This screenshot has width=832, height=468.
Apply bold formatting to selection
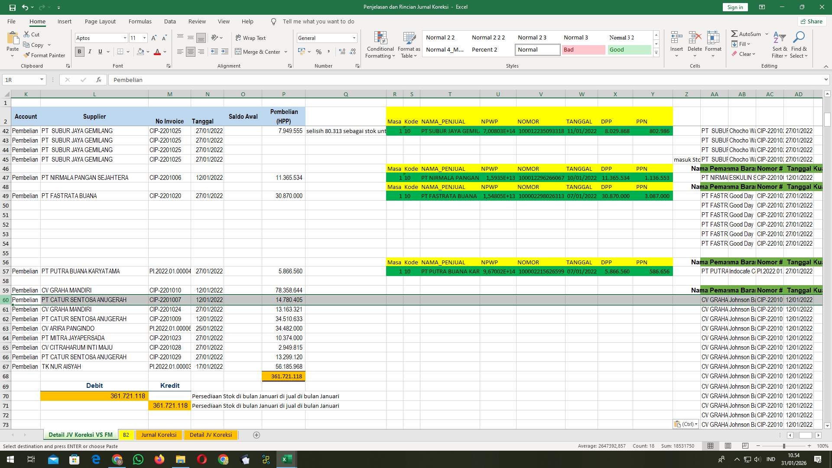tap(79, 52)
